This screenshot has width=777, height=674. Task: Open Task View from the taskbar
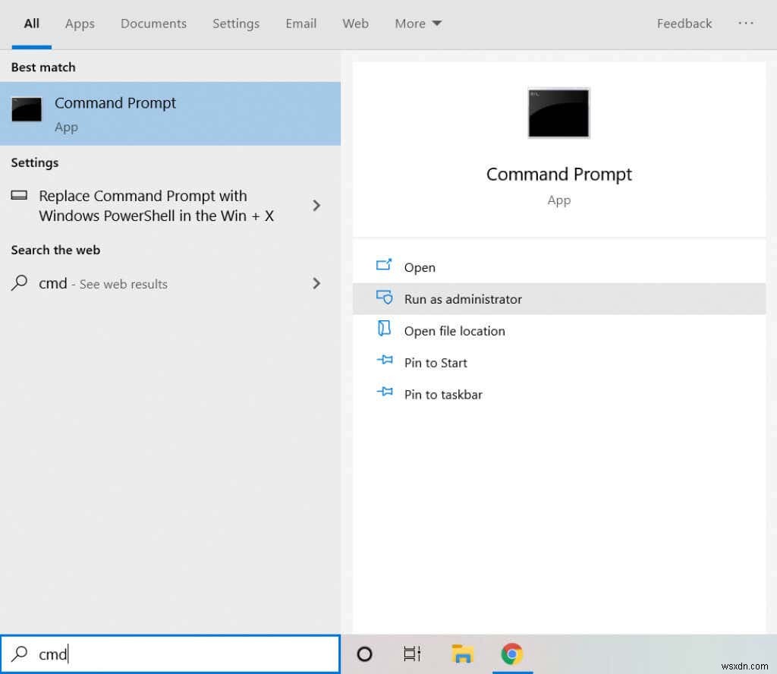[412, 653]
